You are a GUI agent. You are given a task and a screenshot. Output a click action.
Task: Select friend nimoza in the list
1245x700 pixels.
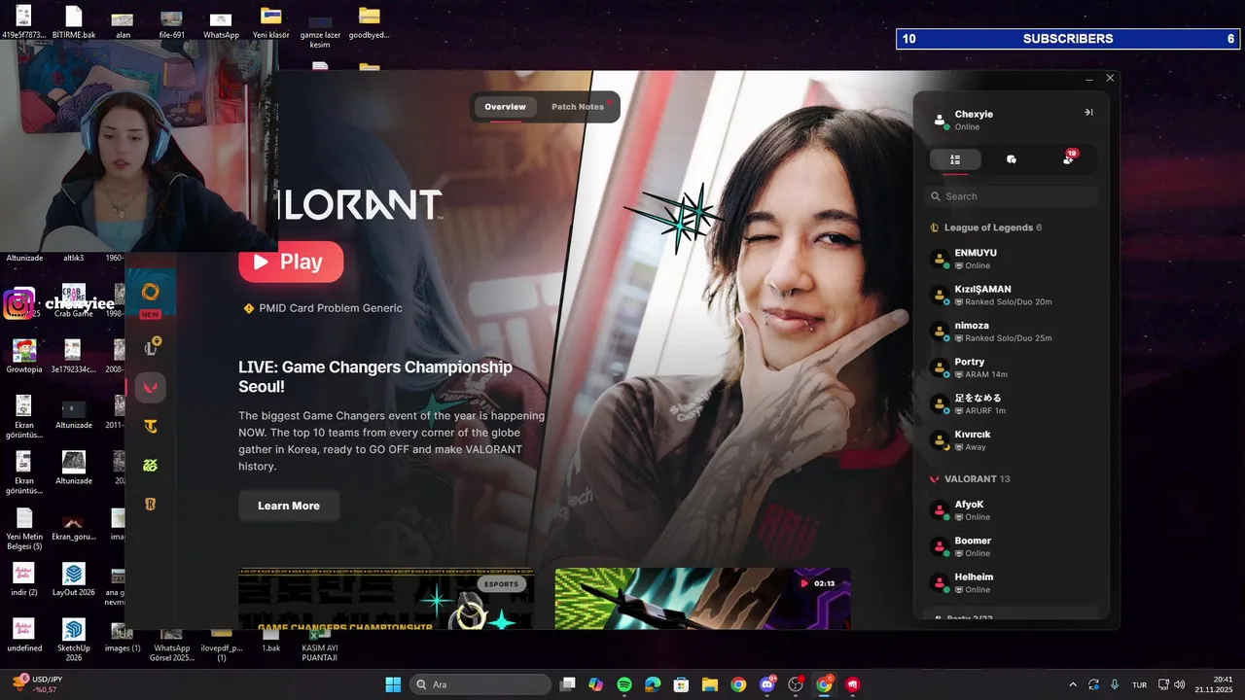pos(1012,332)
